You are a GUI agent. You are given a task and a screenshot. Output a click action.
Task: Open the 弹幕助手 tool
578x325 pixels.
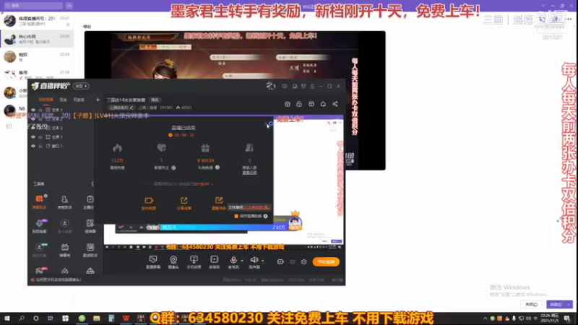pos(39,202)
